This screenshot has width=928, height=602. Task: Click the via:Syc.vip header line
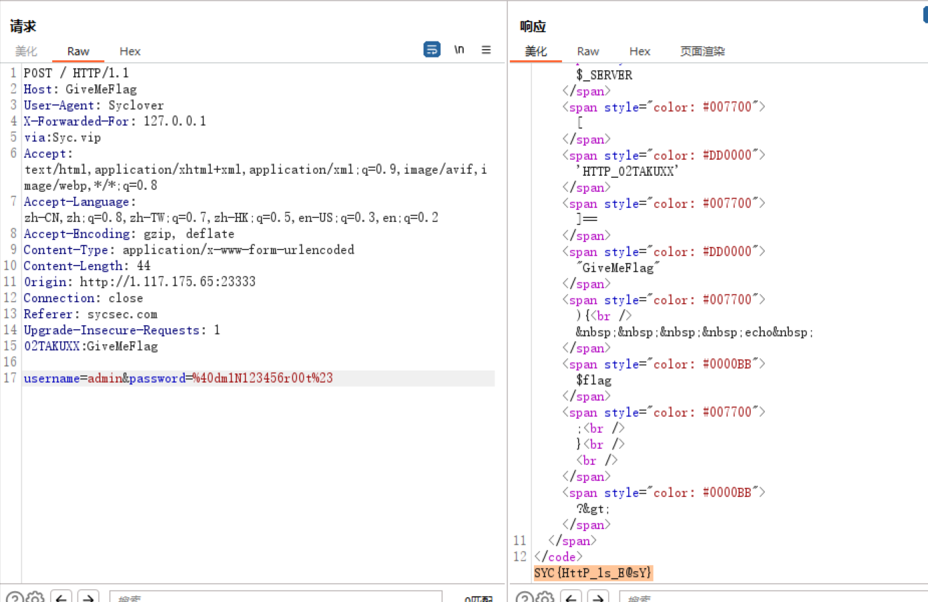point(62,137)
